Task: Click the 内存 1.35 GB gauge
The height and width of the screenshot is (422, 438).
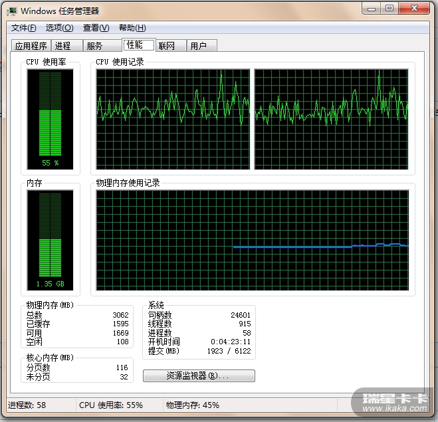Action: pos(50,240)
